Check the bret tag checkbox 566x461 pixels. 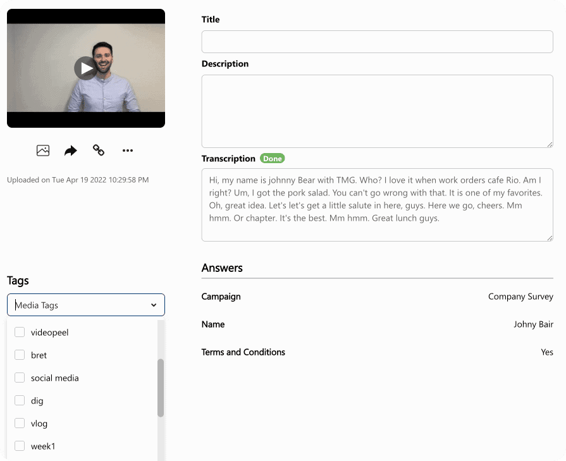20,355
